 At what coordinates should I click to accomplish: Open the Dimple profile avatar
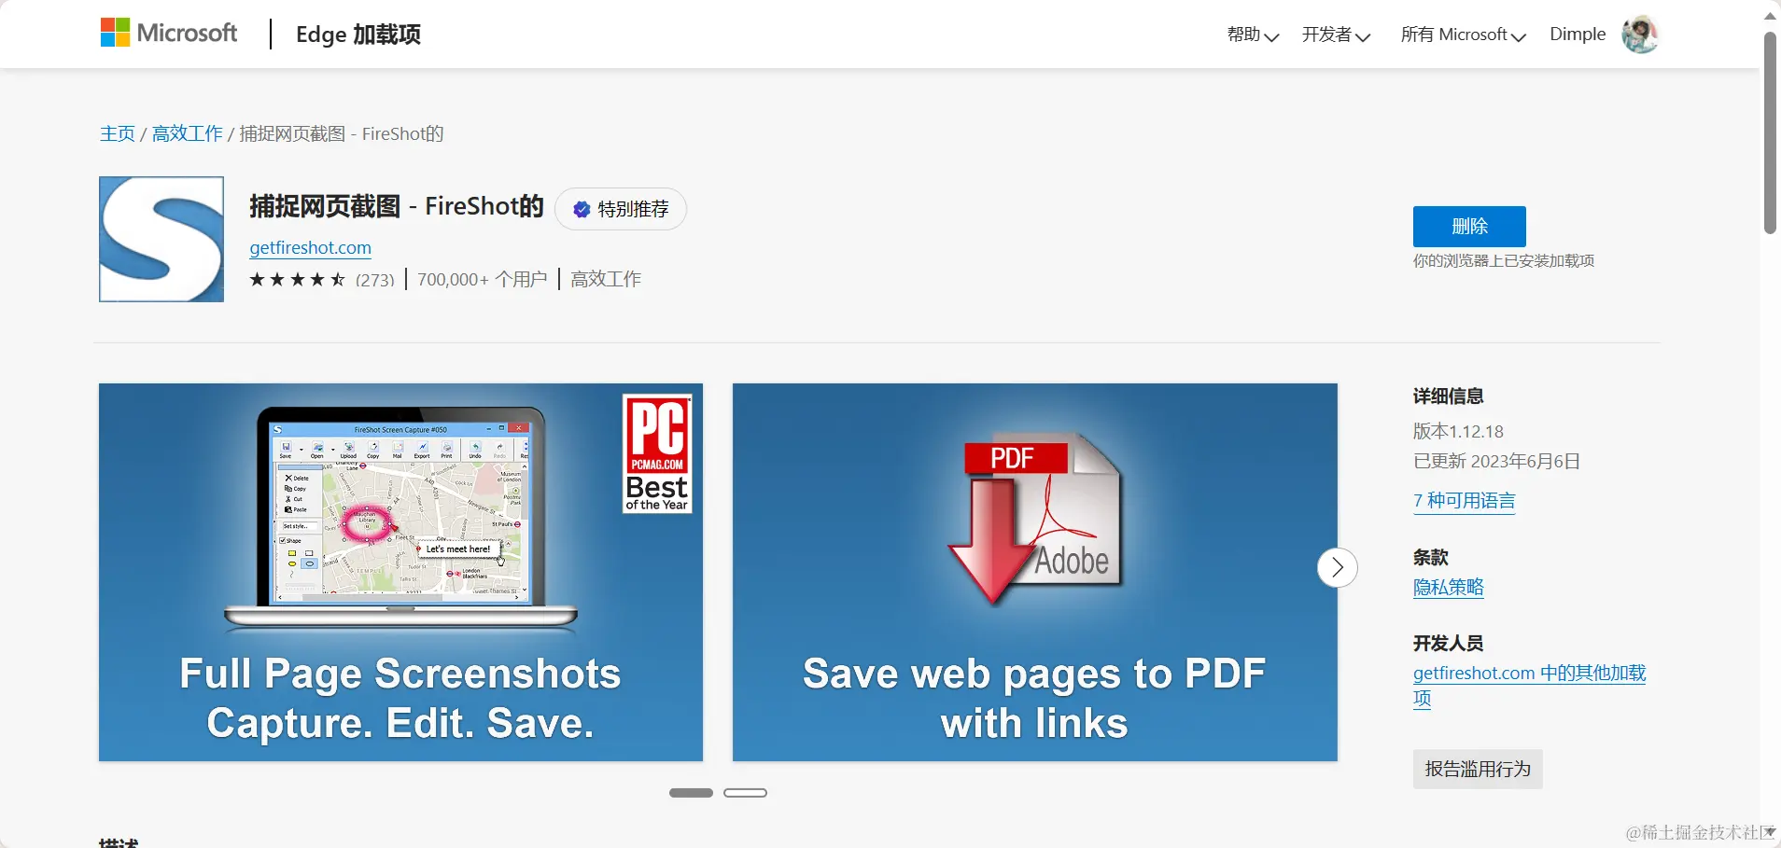click(x=1640, y=35)
